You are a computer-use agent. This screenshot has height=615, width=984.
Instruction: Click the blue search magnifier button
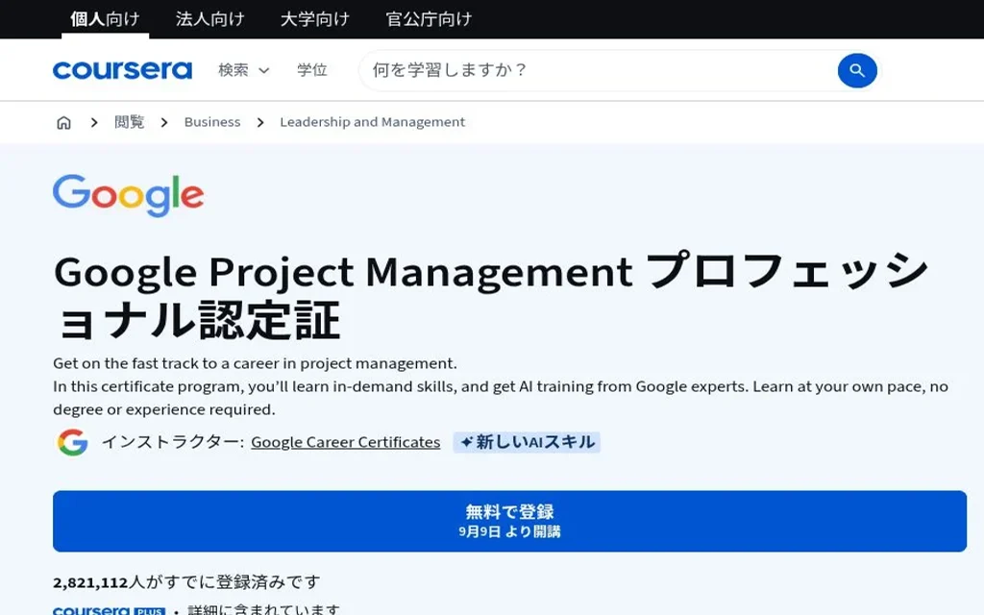pos(857,70)
